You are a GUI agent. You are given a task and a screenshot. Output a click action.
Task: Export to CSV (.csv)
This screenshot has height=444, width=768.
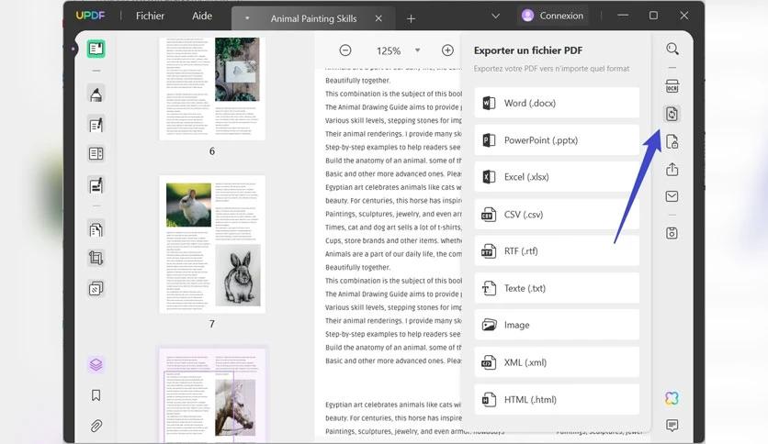point(557,214)
